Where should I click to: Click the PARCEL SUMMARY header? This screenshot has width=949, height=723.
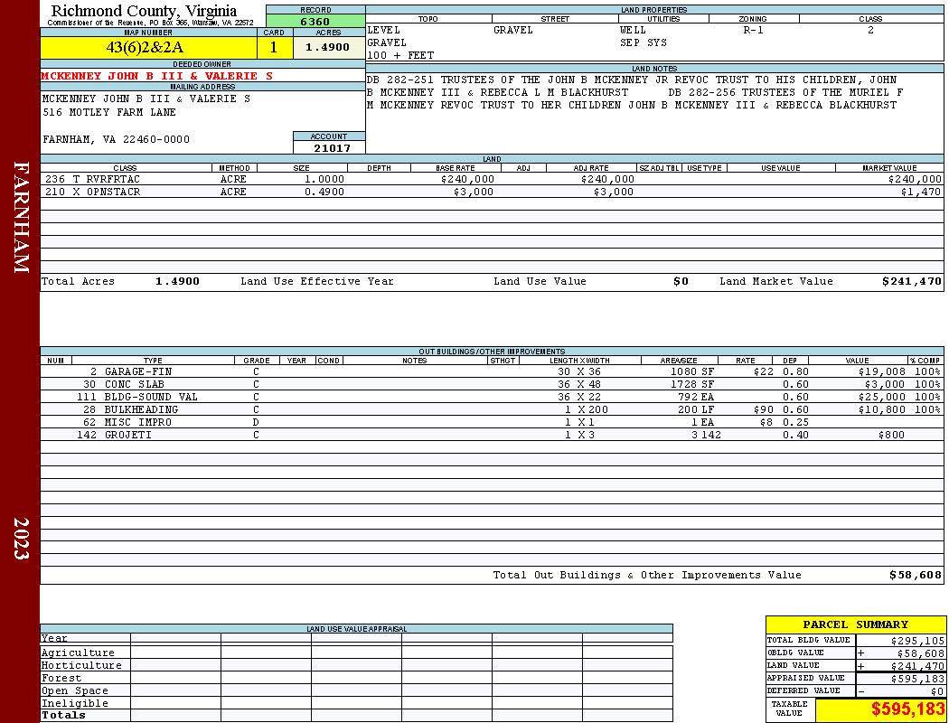pyautogui.click(x=855, y=624)
